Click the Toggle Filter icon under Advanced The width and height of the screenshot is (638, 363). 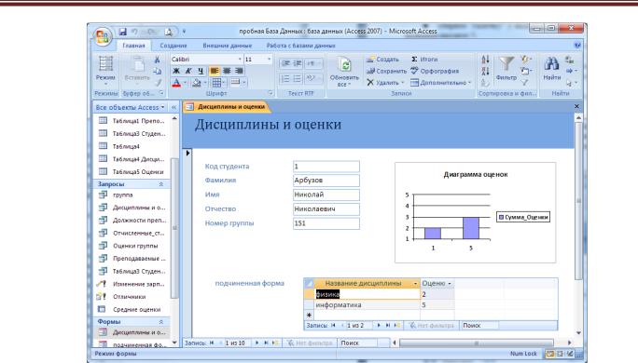coord(525,83)
